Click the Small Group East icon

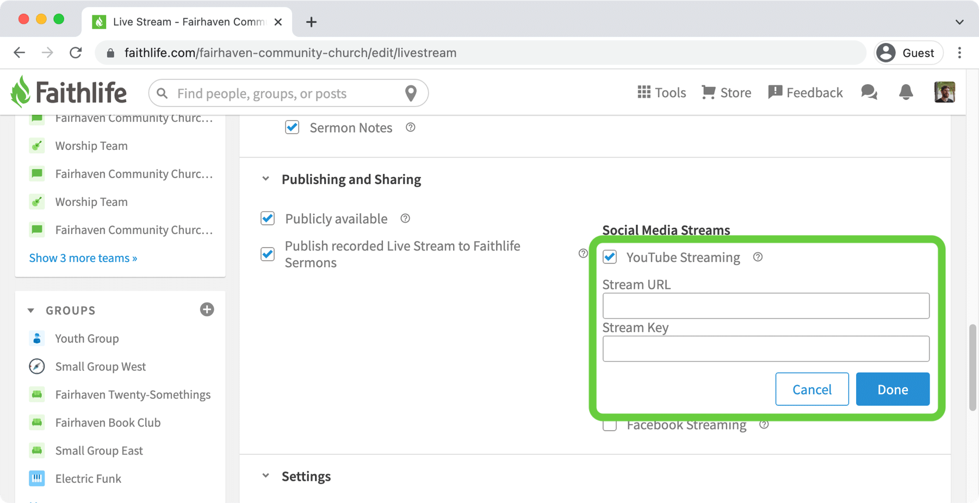pos(37,451)
